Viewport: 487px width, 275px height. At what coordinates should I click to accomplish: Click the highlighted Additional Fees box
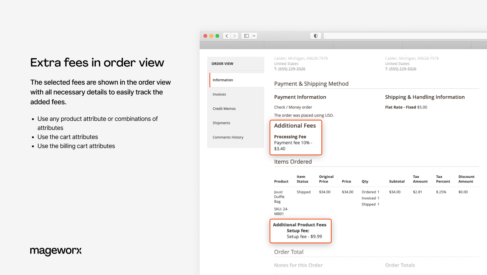click(x=296, y=137)
